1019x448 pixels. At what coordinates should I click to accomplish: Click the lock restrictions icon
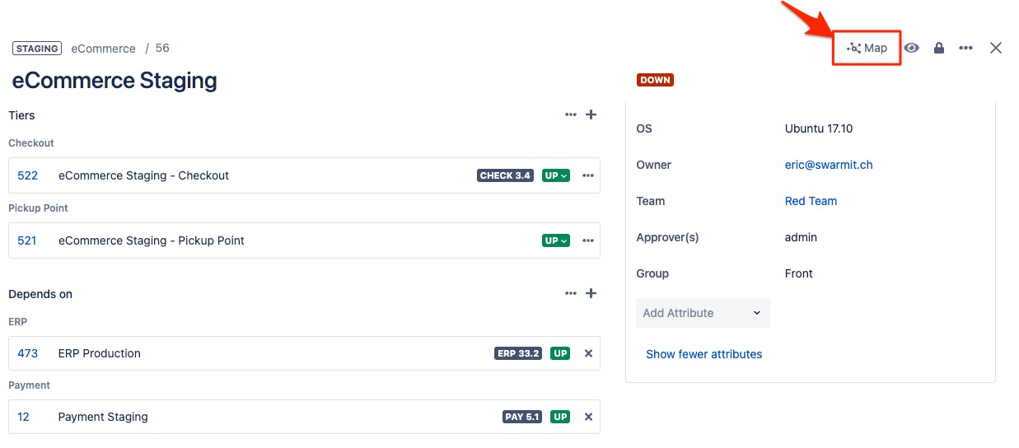[938, 48]
